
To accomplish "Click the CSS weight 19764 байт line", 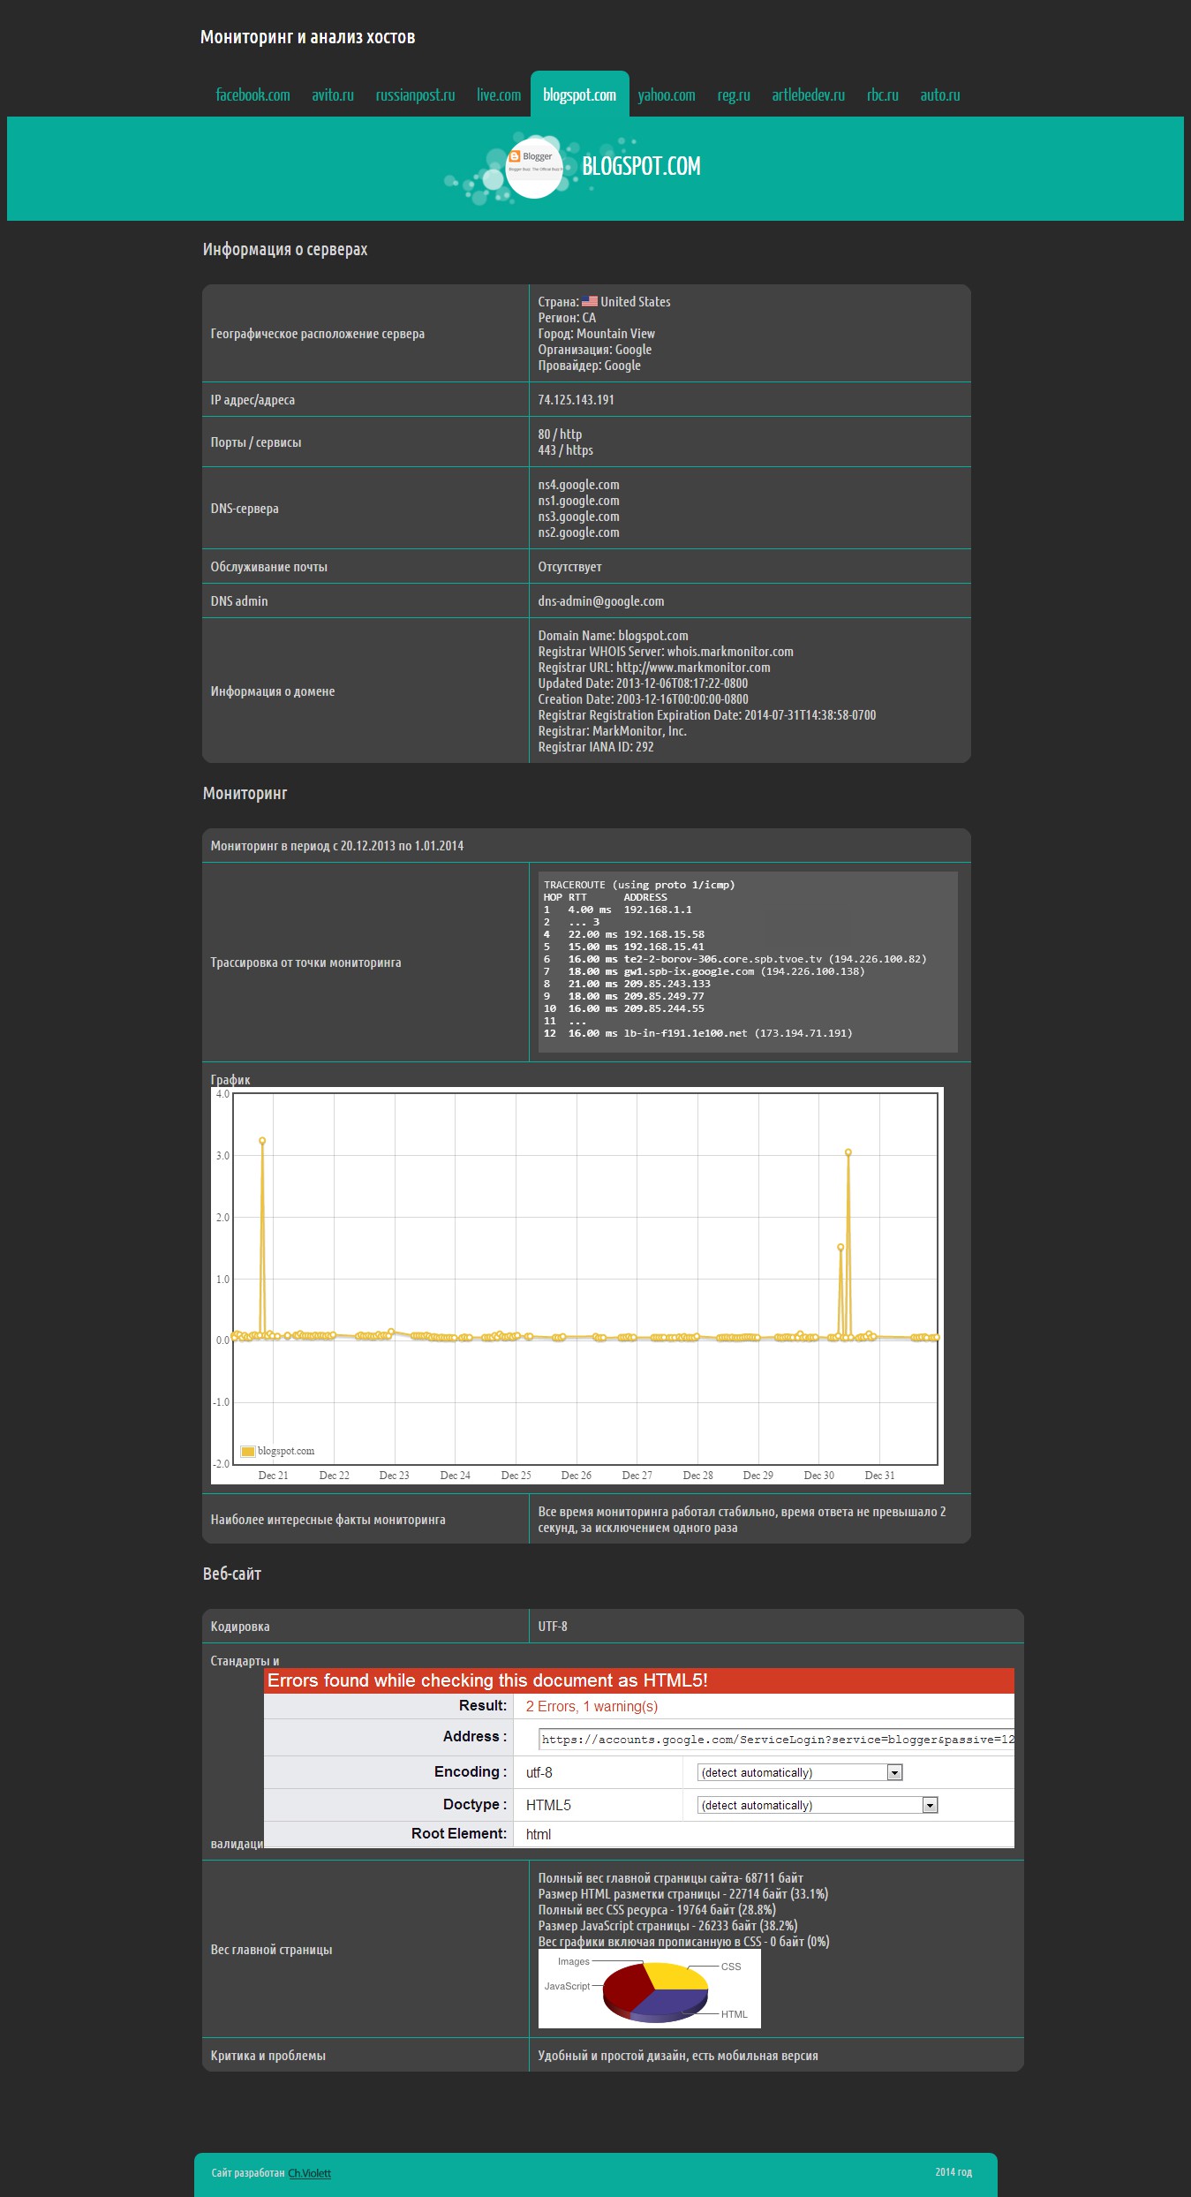I will [x=657, y=1909].
